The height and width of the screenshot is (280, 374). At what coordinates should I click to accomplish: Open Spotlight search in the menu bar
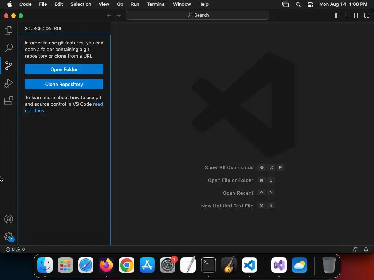298,4
